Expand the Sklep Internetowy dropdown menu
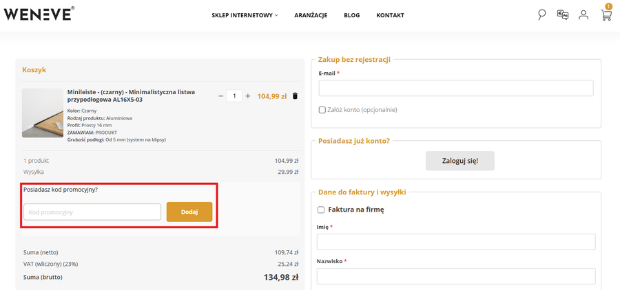Screen dimensions: 620x290 [x=245, y=15]
